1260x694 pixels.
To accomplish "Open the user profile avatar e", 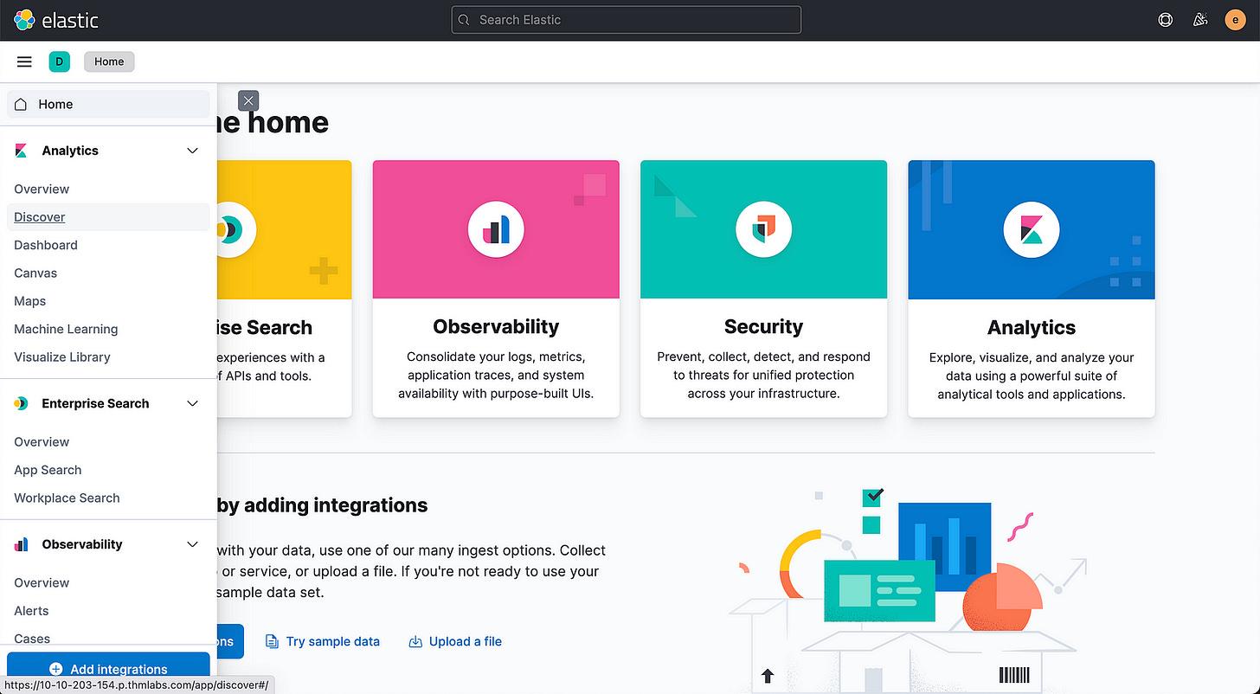I will [1235, 20].
